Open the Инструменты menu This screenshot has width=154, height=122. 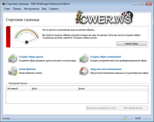pos(32,9)
